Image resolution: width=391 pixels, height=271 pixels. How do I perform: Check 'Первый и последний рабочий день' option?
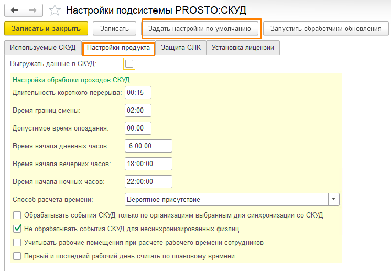(17, 256)
